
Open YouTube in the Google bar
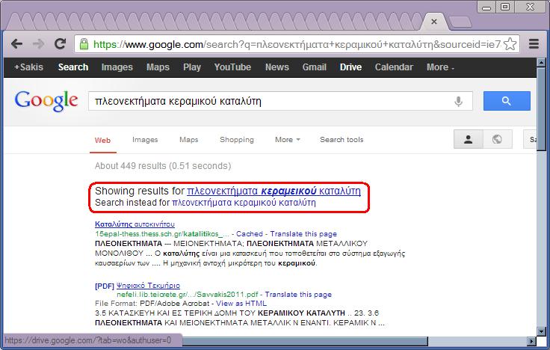[x=232, y=67]
